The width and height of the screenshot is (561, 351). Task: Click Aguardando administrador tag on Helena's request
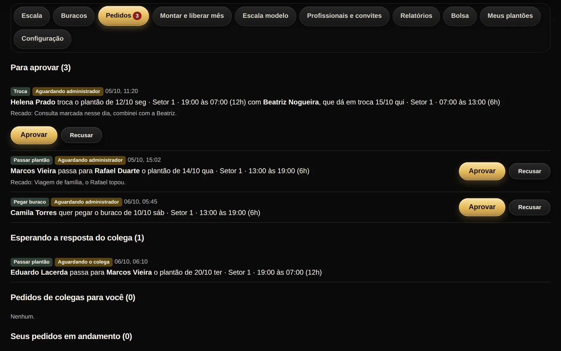pos(68,91)
